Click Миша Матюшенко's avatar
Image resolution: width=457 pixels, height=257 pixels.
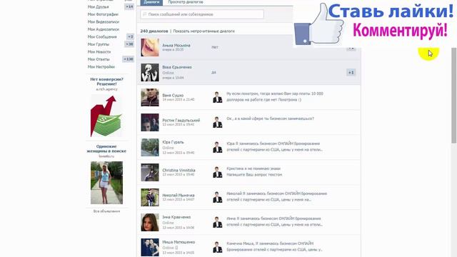[x=150, y=248]
